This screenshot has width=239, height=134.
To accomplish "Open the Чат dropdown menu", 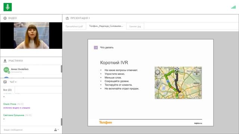I will [13, 82].
